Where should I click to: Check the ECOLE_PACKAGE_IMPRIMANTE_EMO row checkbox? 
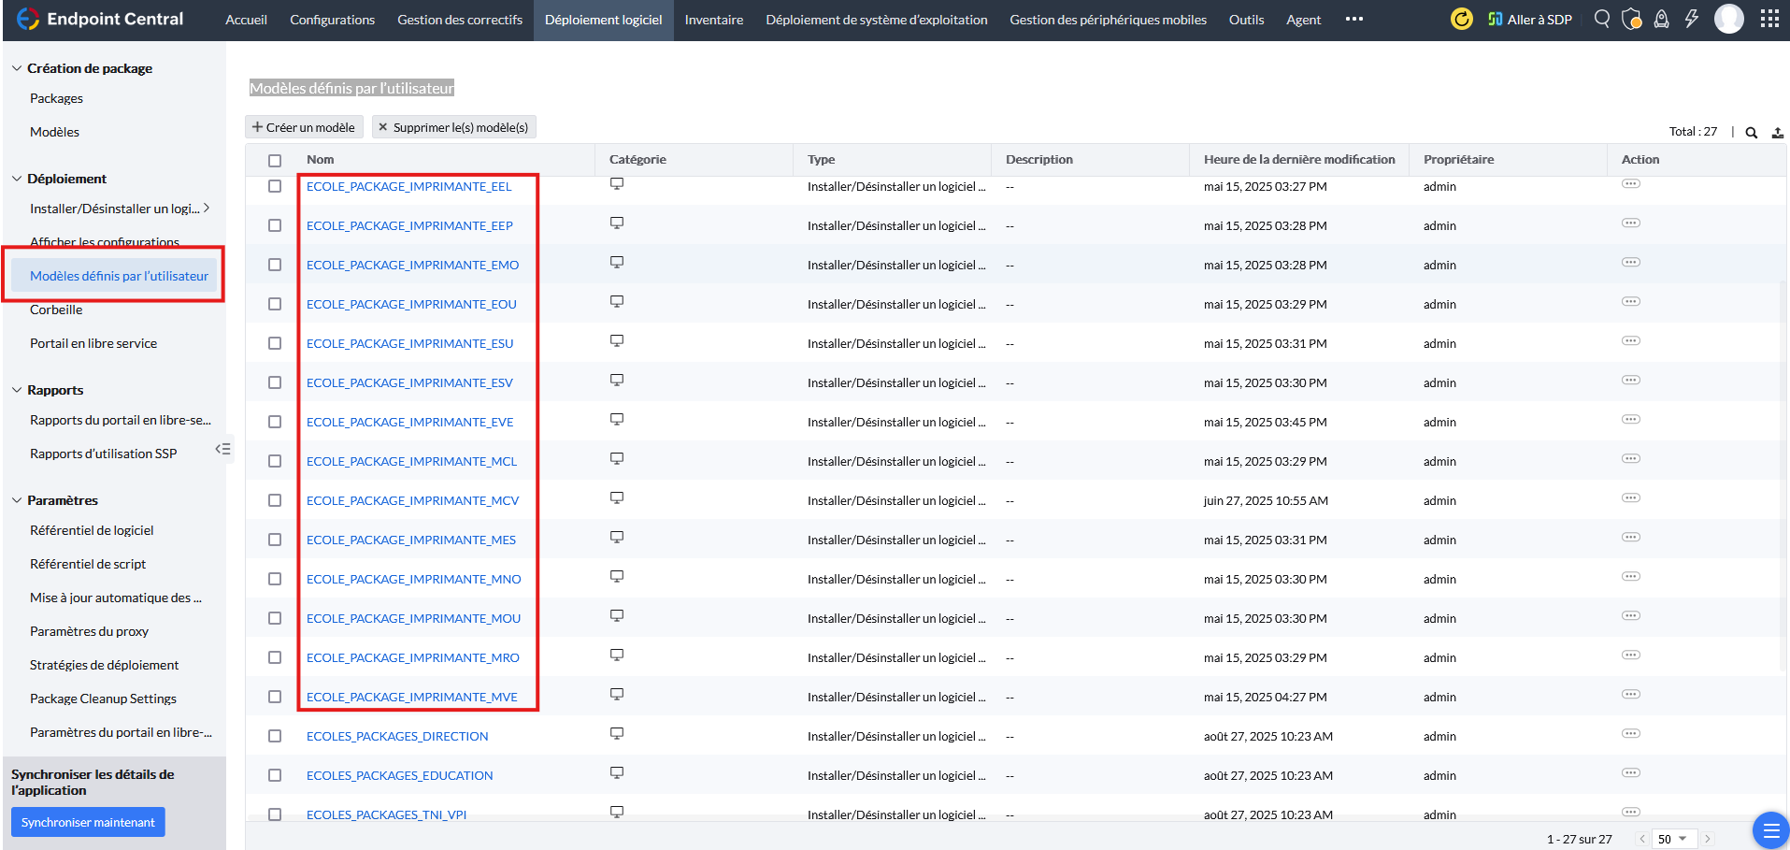coord(275,265)
